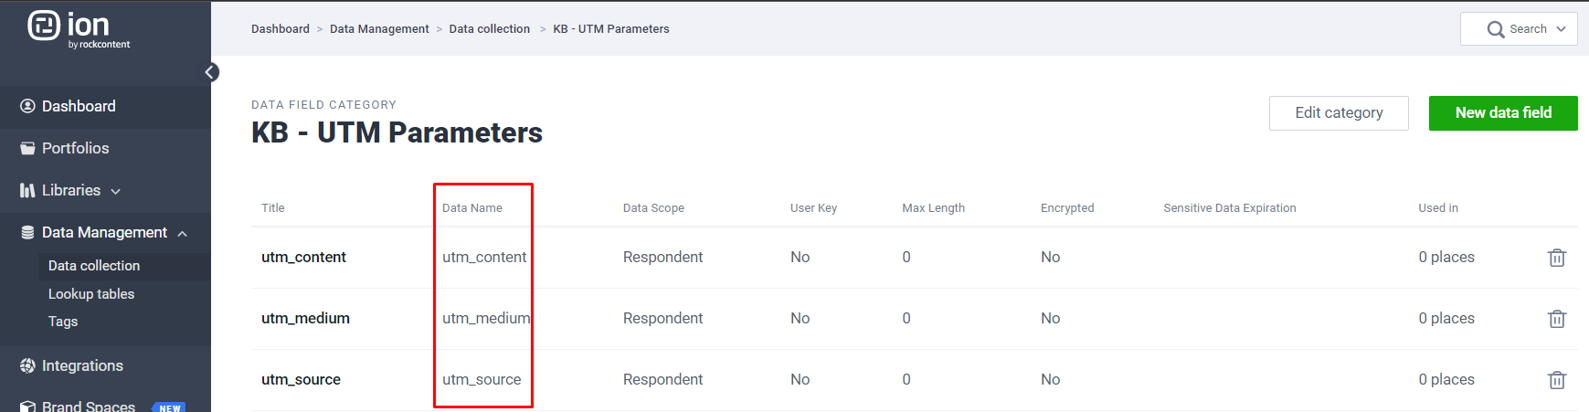
Task: Click the Edit category button
Action: click(1339, 113)
